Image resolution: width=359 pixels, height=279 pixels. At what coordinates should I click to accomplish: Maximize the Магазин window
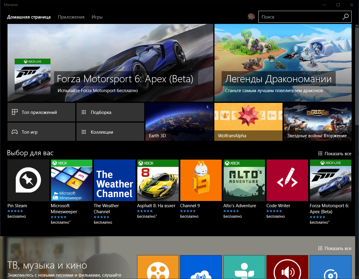(338, 4)
